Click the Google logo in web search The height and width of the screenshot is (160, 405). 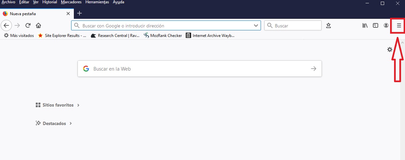click(x=86, y=69)
